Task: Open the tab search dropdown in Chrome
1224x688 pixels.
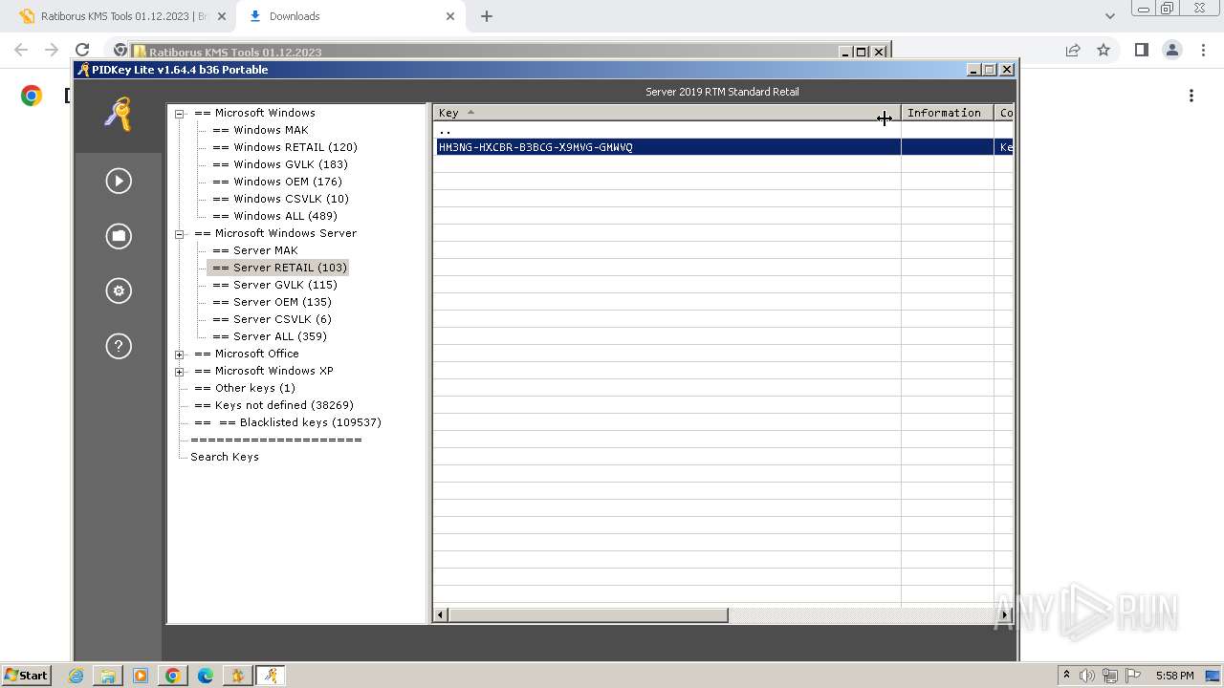Action: coord(1109,16)
